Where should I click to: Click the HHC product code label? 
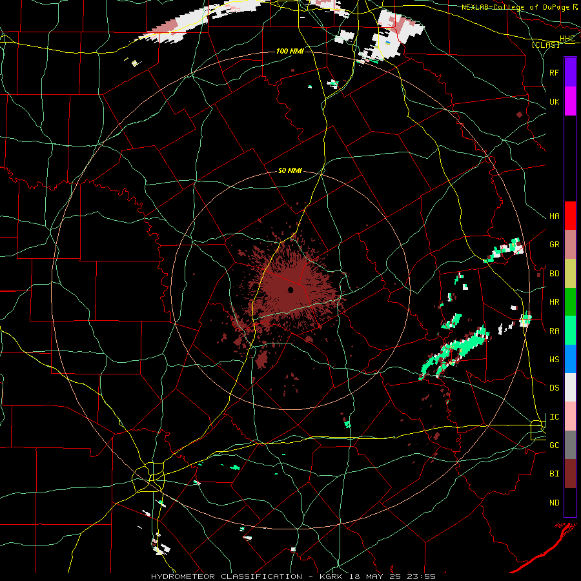point(567,39)
